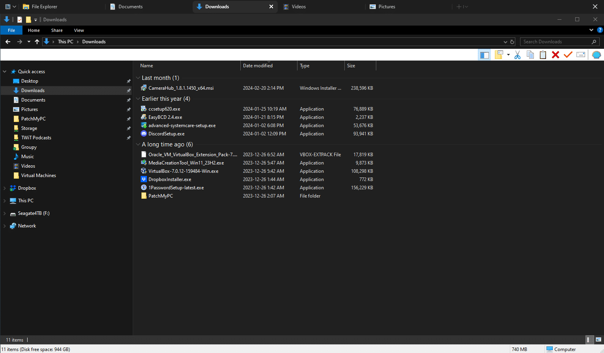The height and width of the screenshot is (353, 604).
Task: Click the Paste clipboard icon
Action: [543, 55]
